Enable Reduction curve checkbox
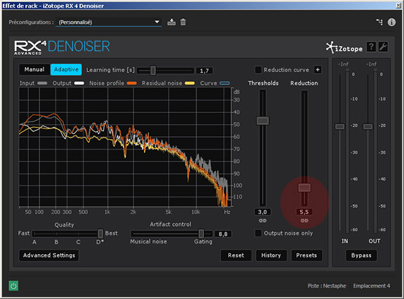Image resolution: width=404 pixels, height=299 pixels. tap(258, 69)
